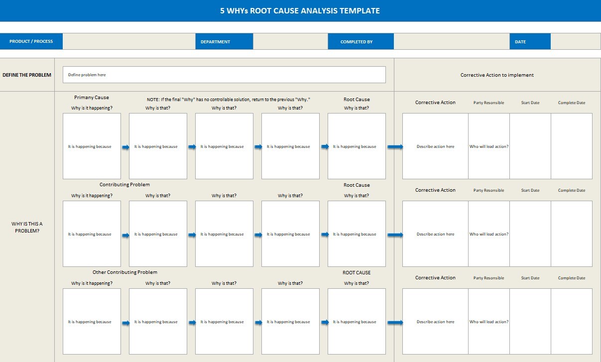Image resolution: width=601 pixels, height=362 pixels.
Task: Click Root Cause box in Primary Cause row
Action: pos(357,146)
